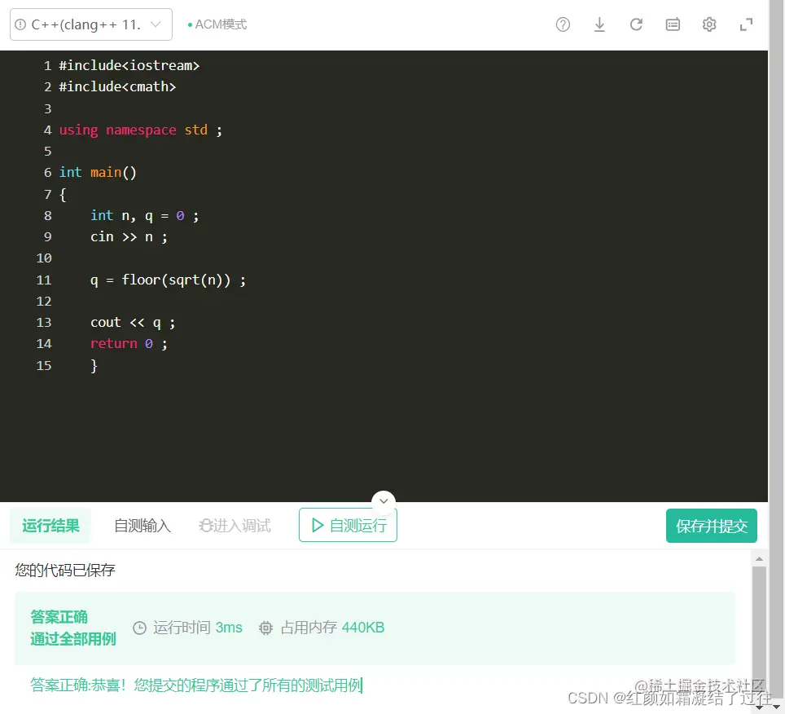Toggle fullscreen editor icon

746,24
